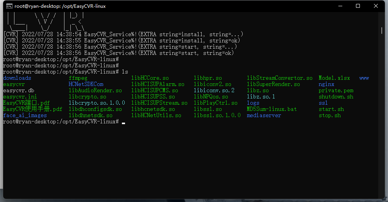
Task: Select the 'shutdown.sh' script name
Action: pyautogui.click(x=336, y=97)
